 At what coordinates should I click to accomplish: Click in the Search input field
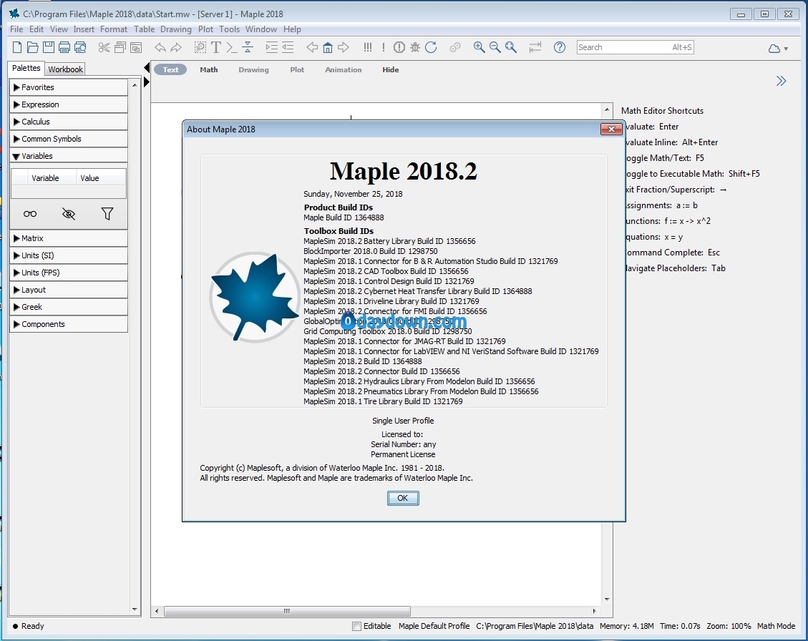point(623,47)
